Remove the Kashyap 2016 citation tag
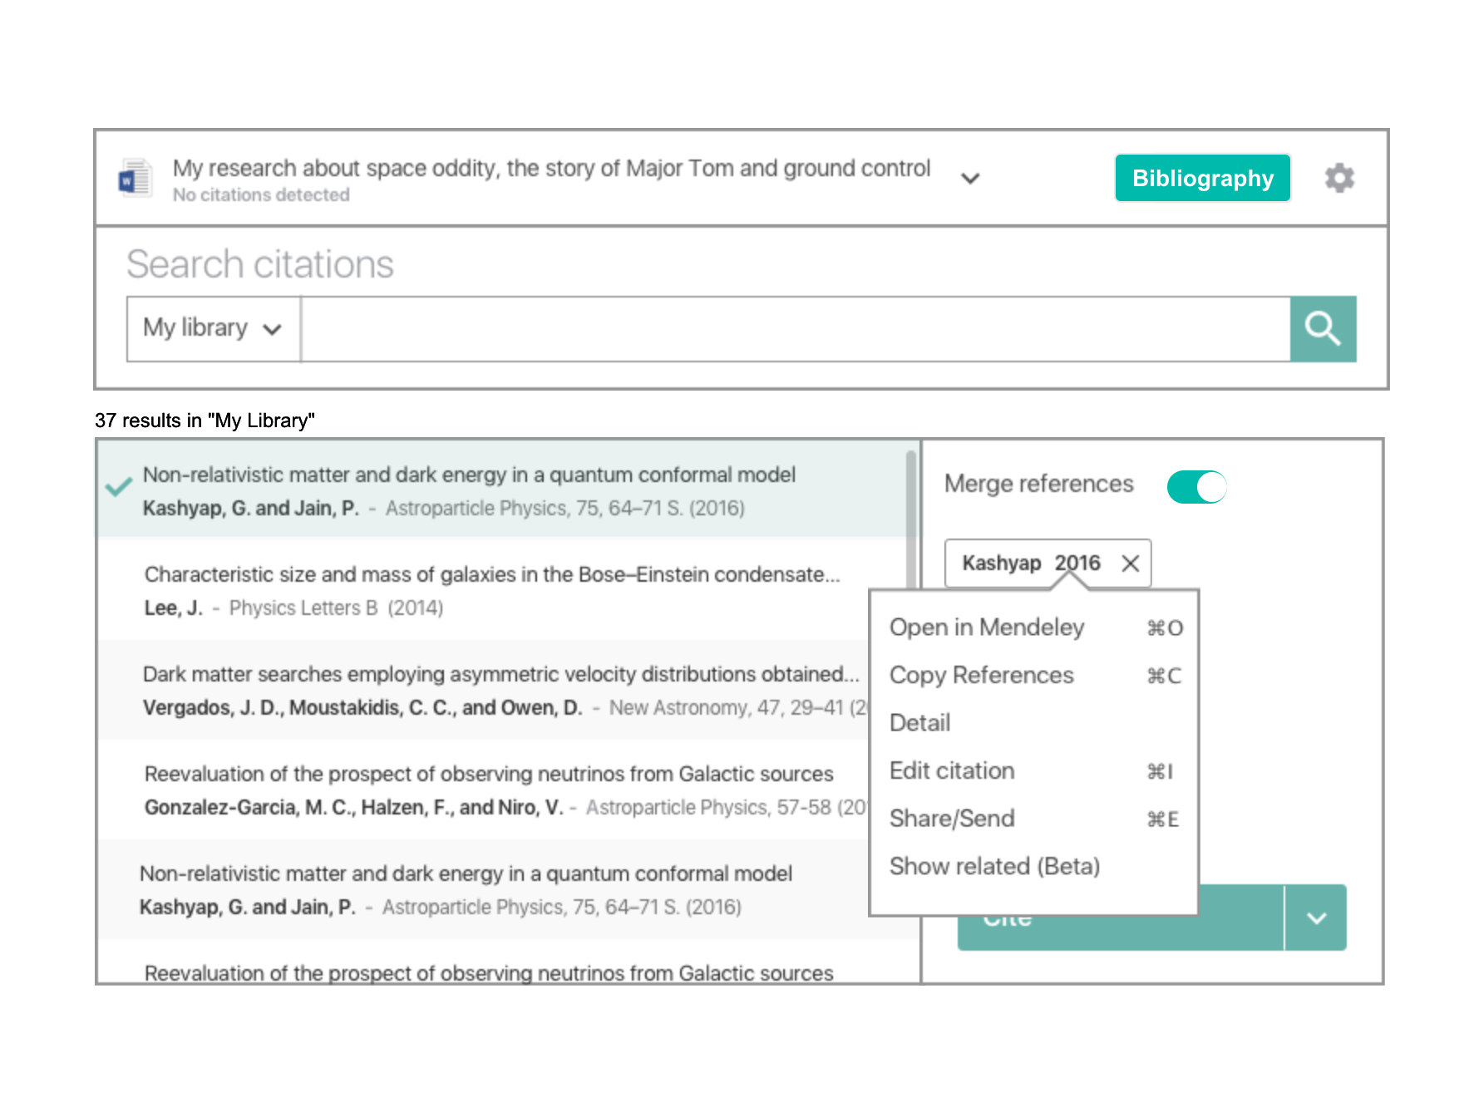 pyautogui.click(x=1130, y=563)
